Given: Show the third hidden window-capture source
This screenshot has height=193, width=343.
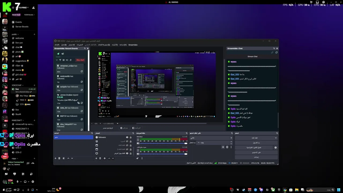Looking at the screenshot, I should (127, 145).
